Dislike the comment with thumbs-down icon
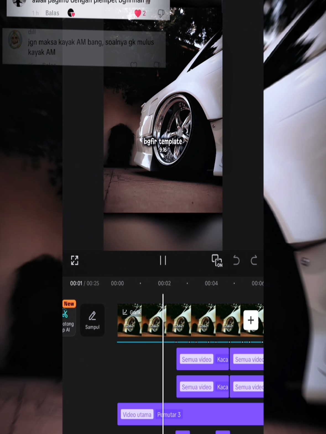 tap(161, 13)
